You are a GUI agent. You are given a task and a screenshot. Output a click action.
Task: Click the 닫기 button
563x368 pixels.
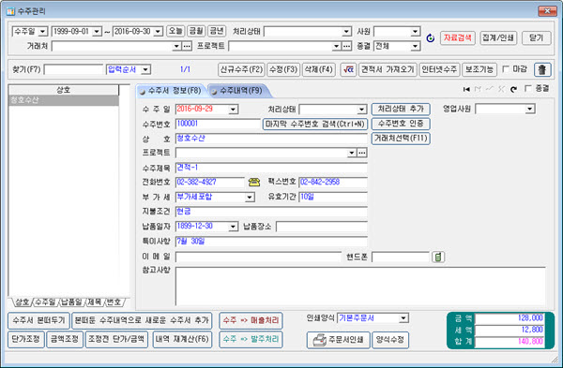(x=537, y=38)
